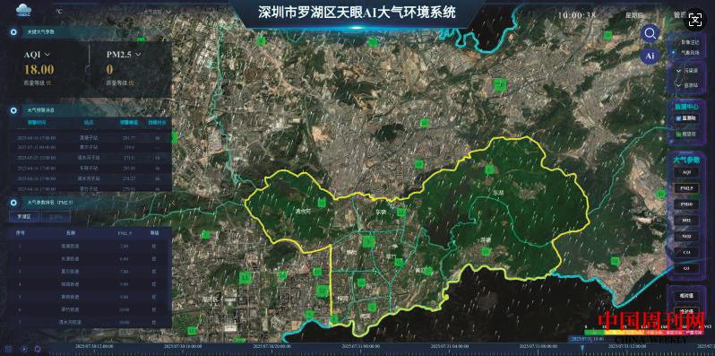The width and height of the screenshot is (715, 356).
Task: Expand the 监测站 layer chevron
Action: coord(678,85)
